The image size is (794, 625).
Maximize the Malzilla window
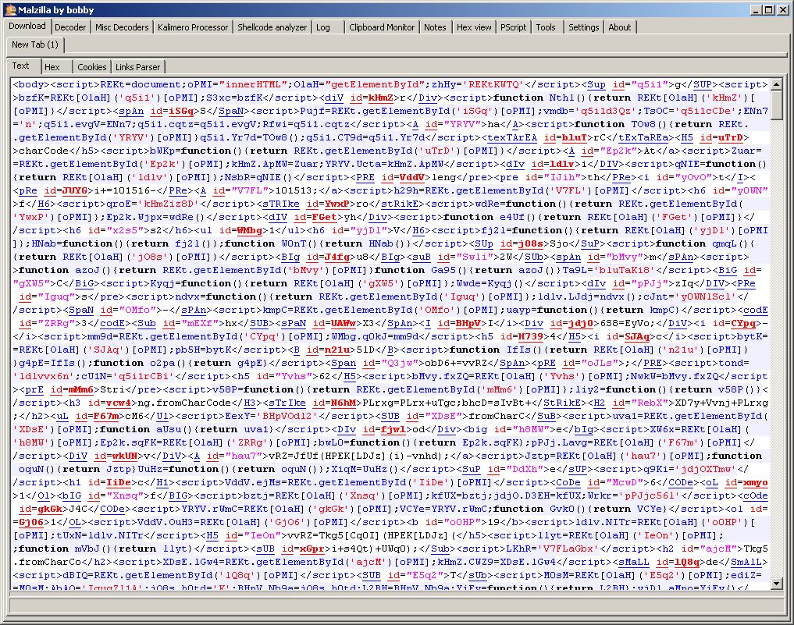769,10
